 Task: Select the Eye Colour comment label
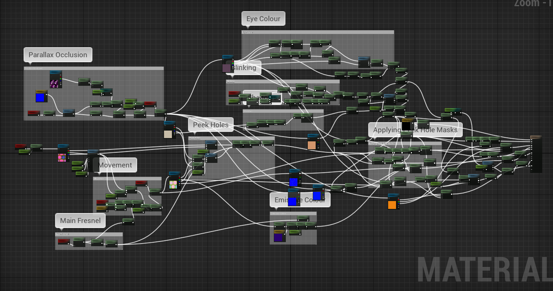click(x=263, y=19)
